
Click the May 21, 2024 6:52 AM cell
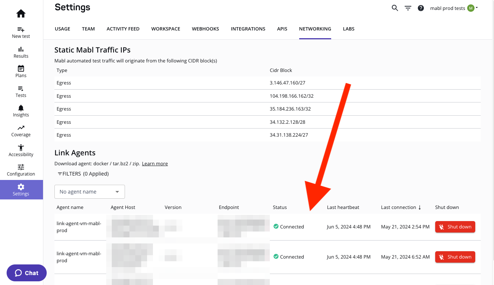pos(405,257)
